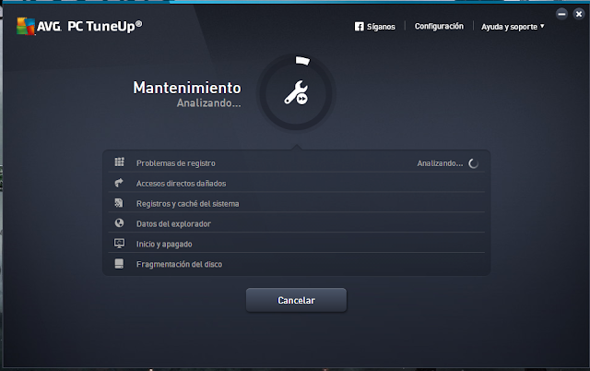Click the spinner icon in Problemas de registro row
Viewport: 590px width, 371px height.
(473, 163)
